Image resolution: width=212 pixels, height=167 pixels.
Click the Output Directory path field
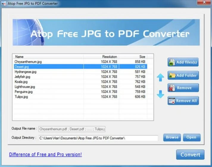coord(98,138)
